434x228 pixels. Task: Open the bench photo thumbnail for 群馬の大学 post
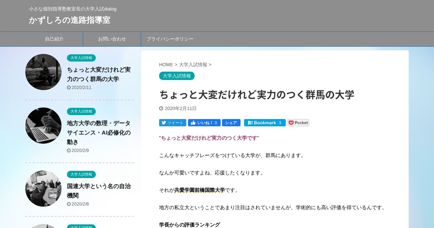(43, 72)
